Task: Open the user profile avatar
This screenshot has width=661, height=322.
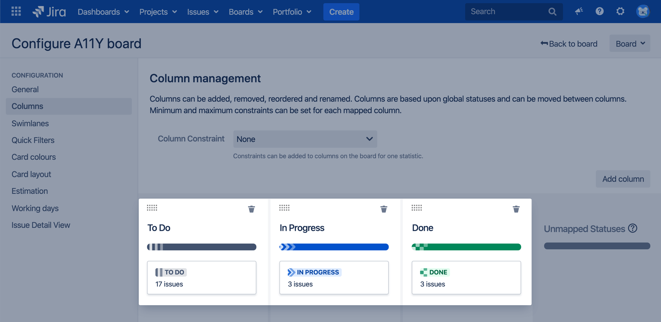Action: [643, 11]
